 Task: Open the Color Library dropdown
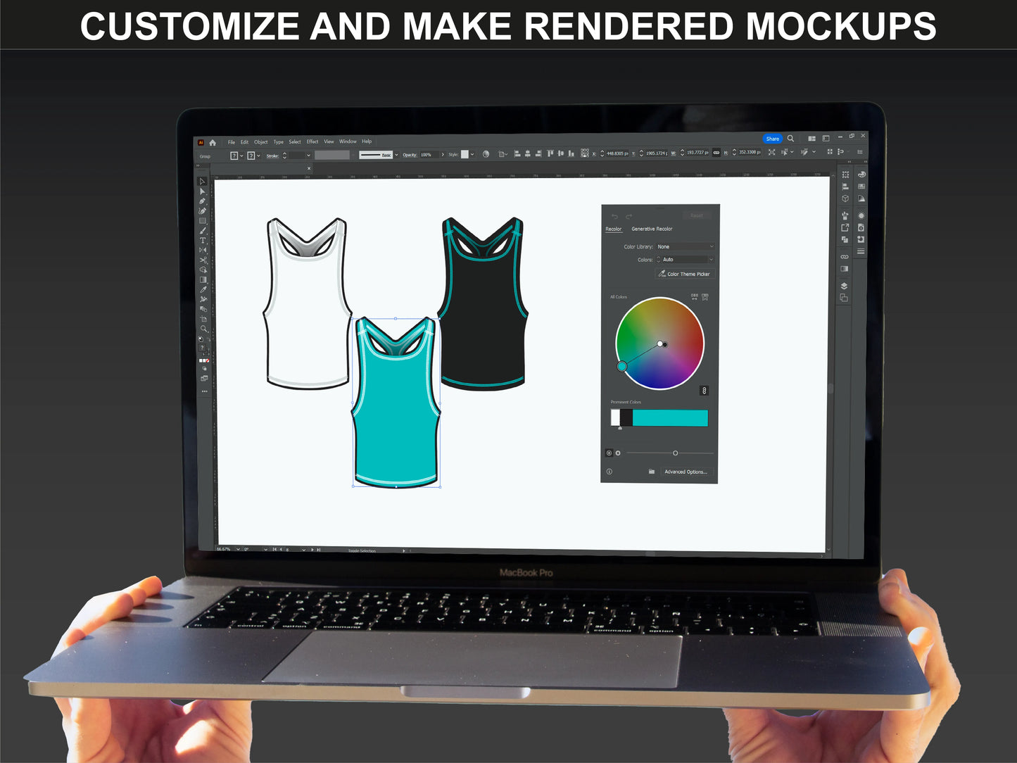[685, 247]
